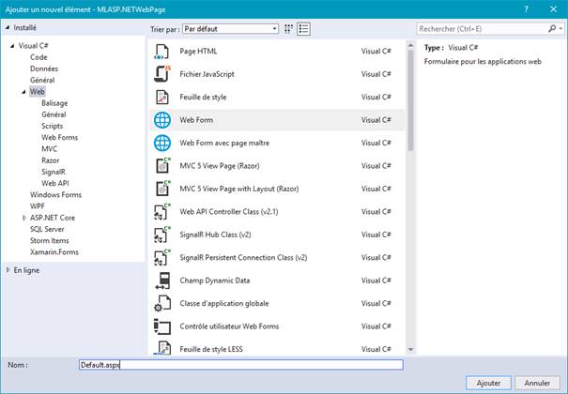Click the template list scrollbar thumb
This screenshot has width=568, height=394.
pyautogui.click(x=410, y=100)
